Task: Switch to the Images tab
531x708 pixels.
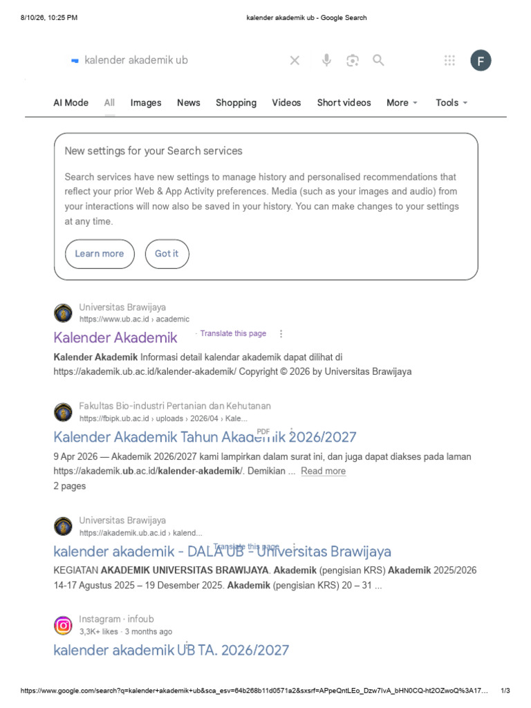Action: point(145,102)
